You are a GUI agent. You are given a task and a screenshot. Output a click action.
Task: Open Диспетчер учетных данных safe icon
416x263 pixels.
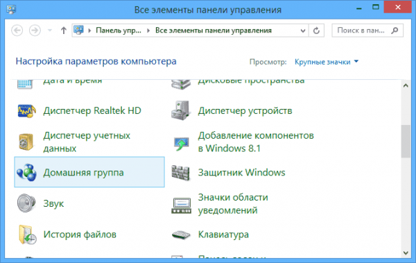26,142
